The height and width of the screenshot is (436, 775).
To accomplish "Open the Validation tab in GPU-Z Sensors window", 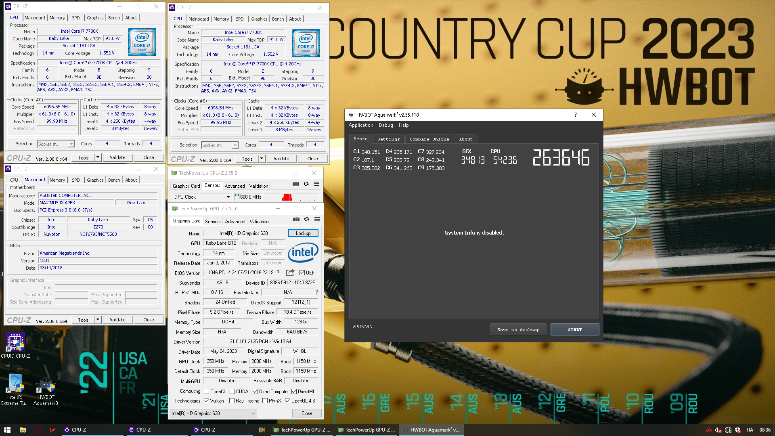I will click(259, 186).
